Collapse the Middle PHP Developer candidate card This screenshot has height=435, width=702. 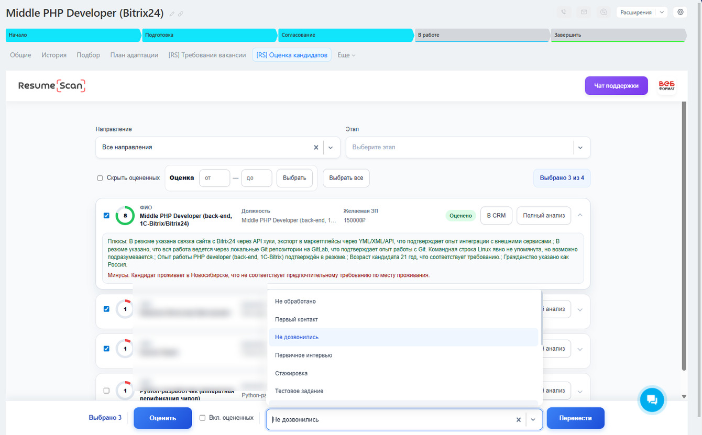pyautogui.click(x=580, y=215)
